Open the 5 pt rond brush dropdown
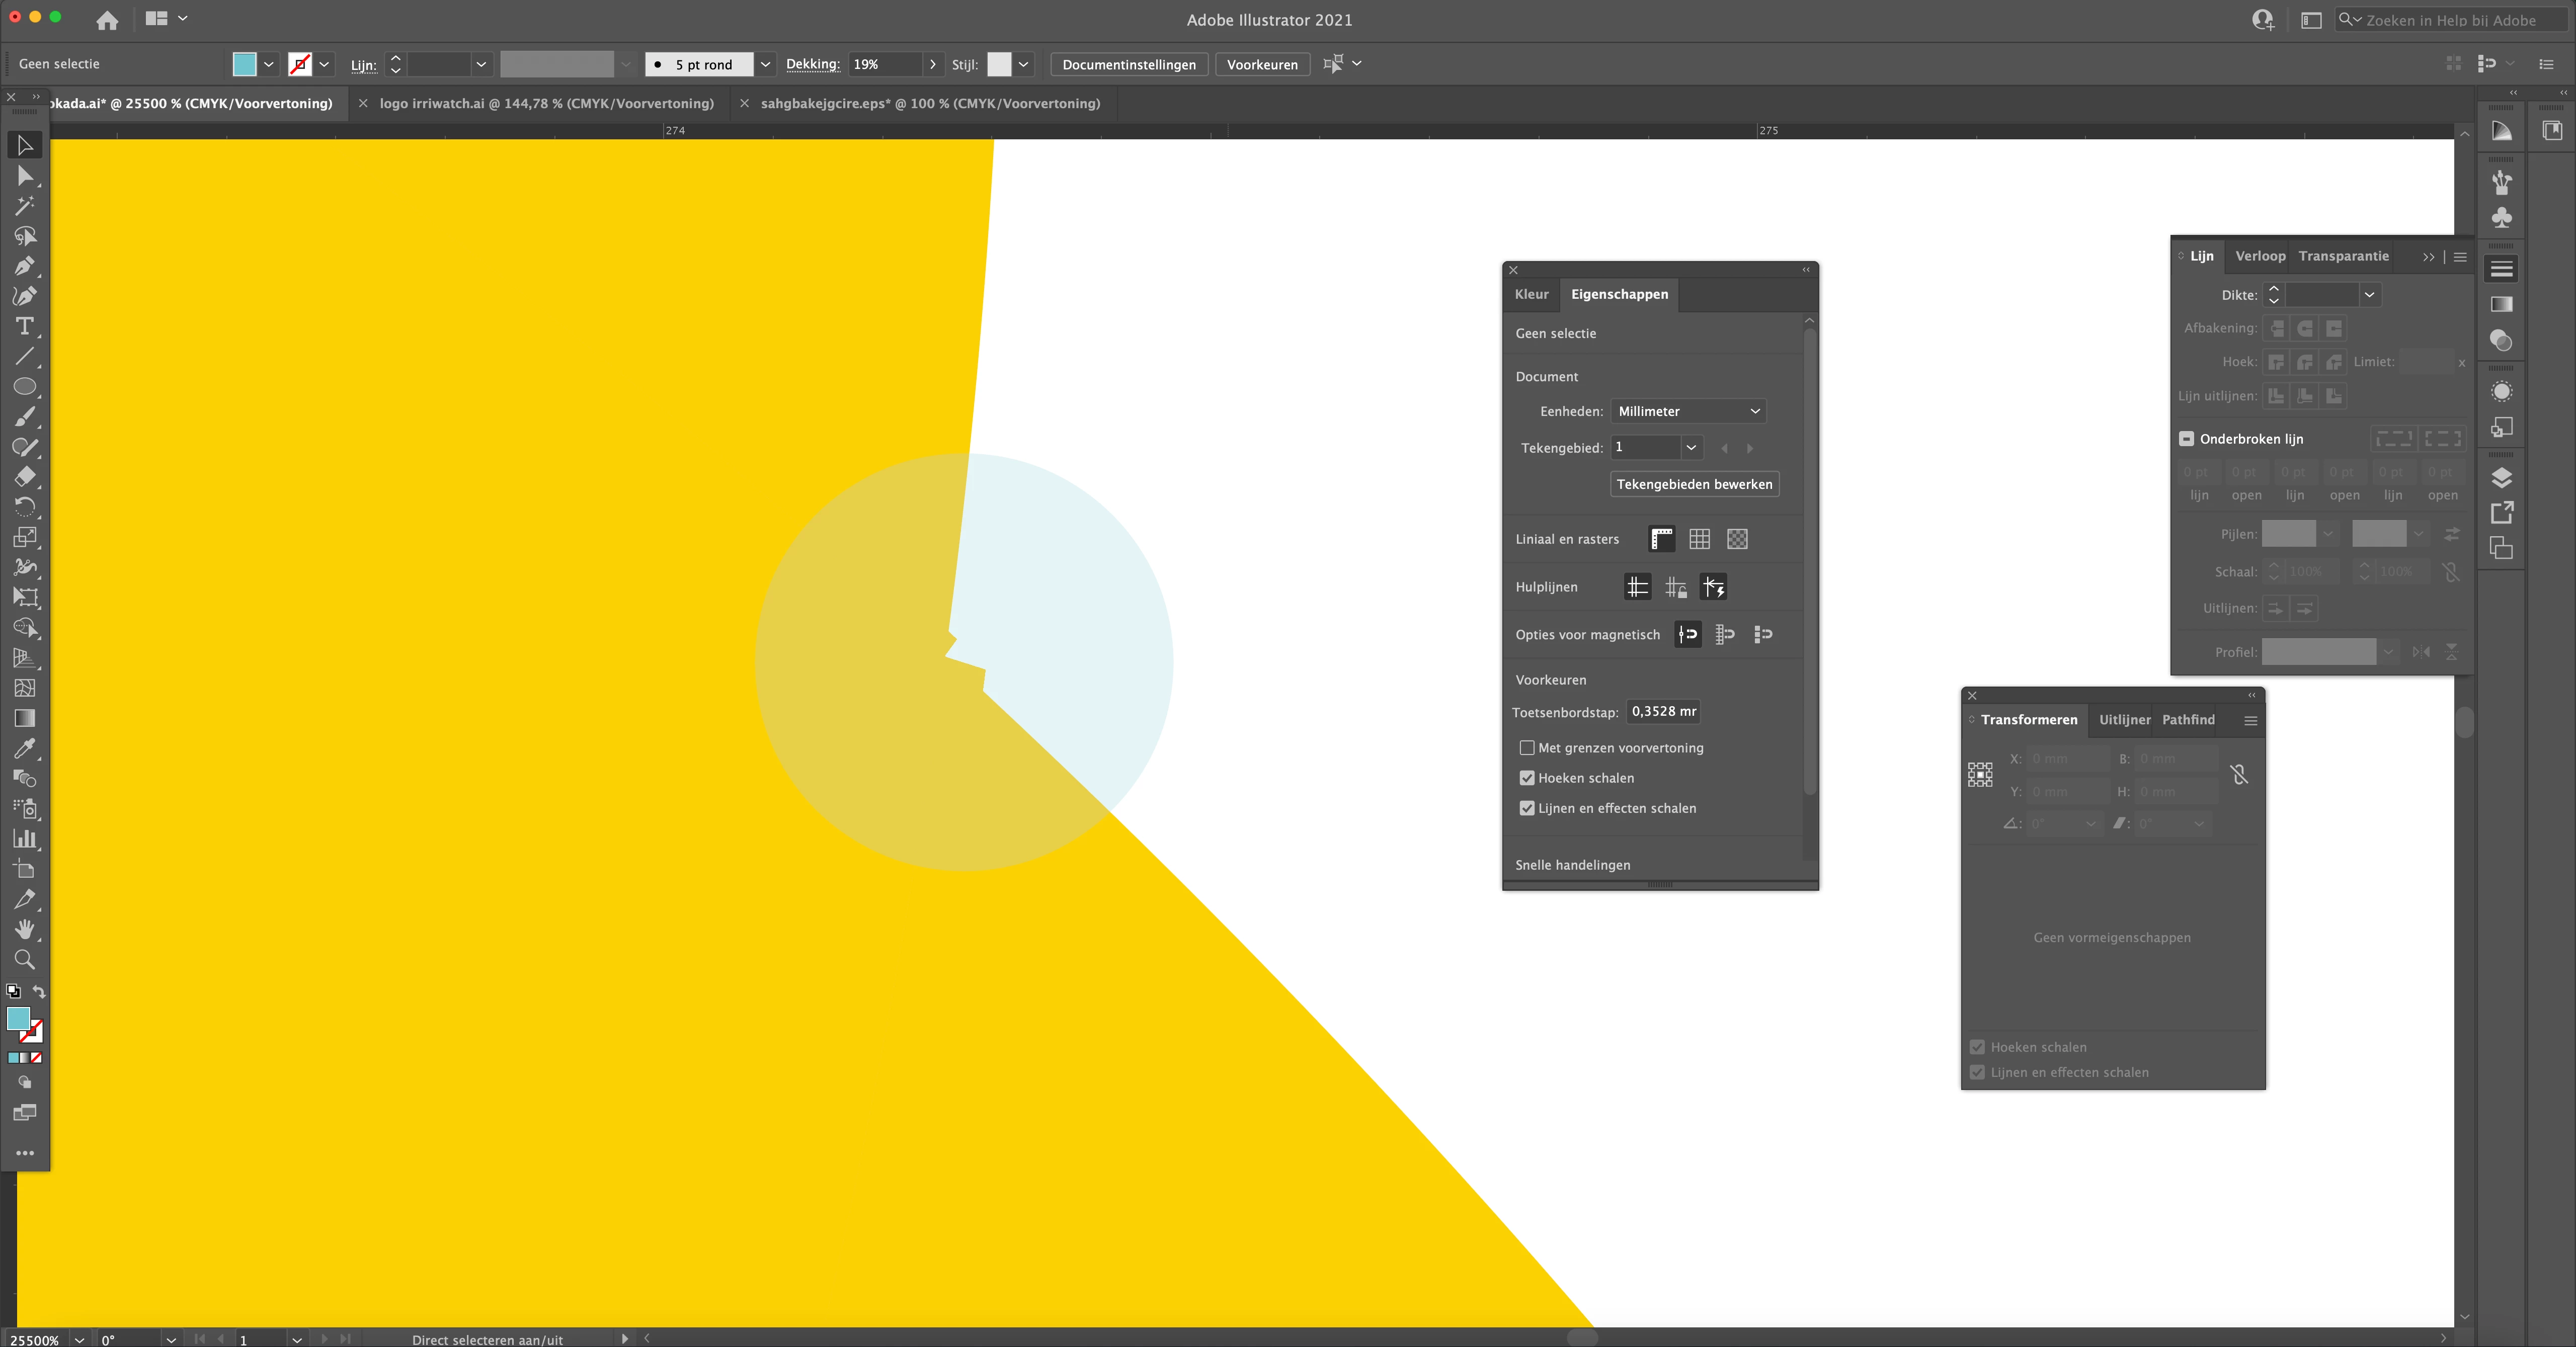2576x1347 pixels. tap(765, 64)
